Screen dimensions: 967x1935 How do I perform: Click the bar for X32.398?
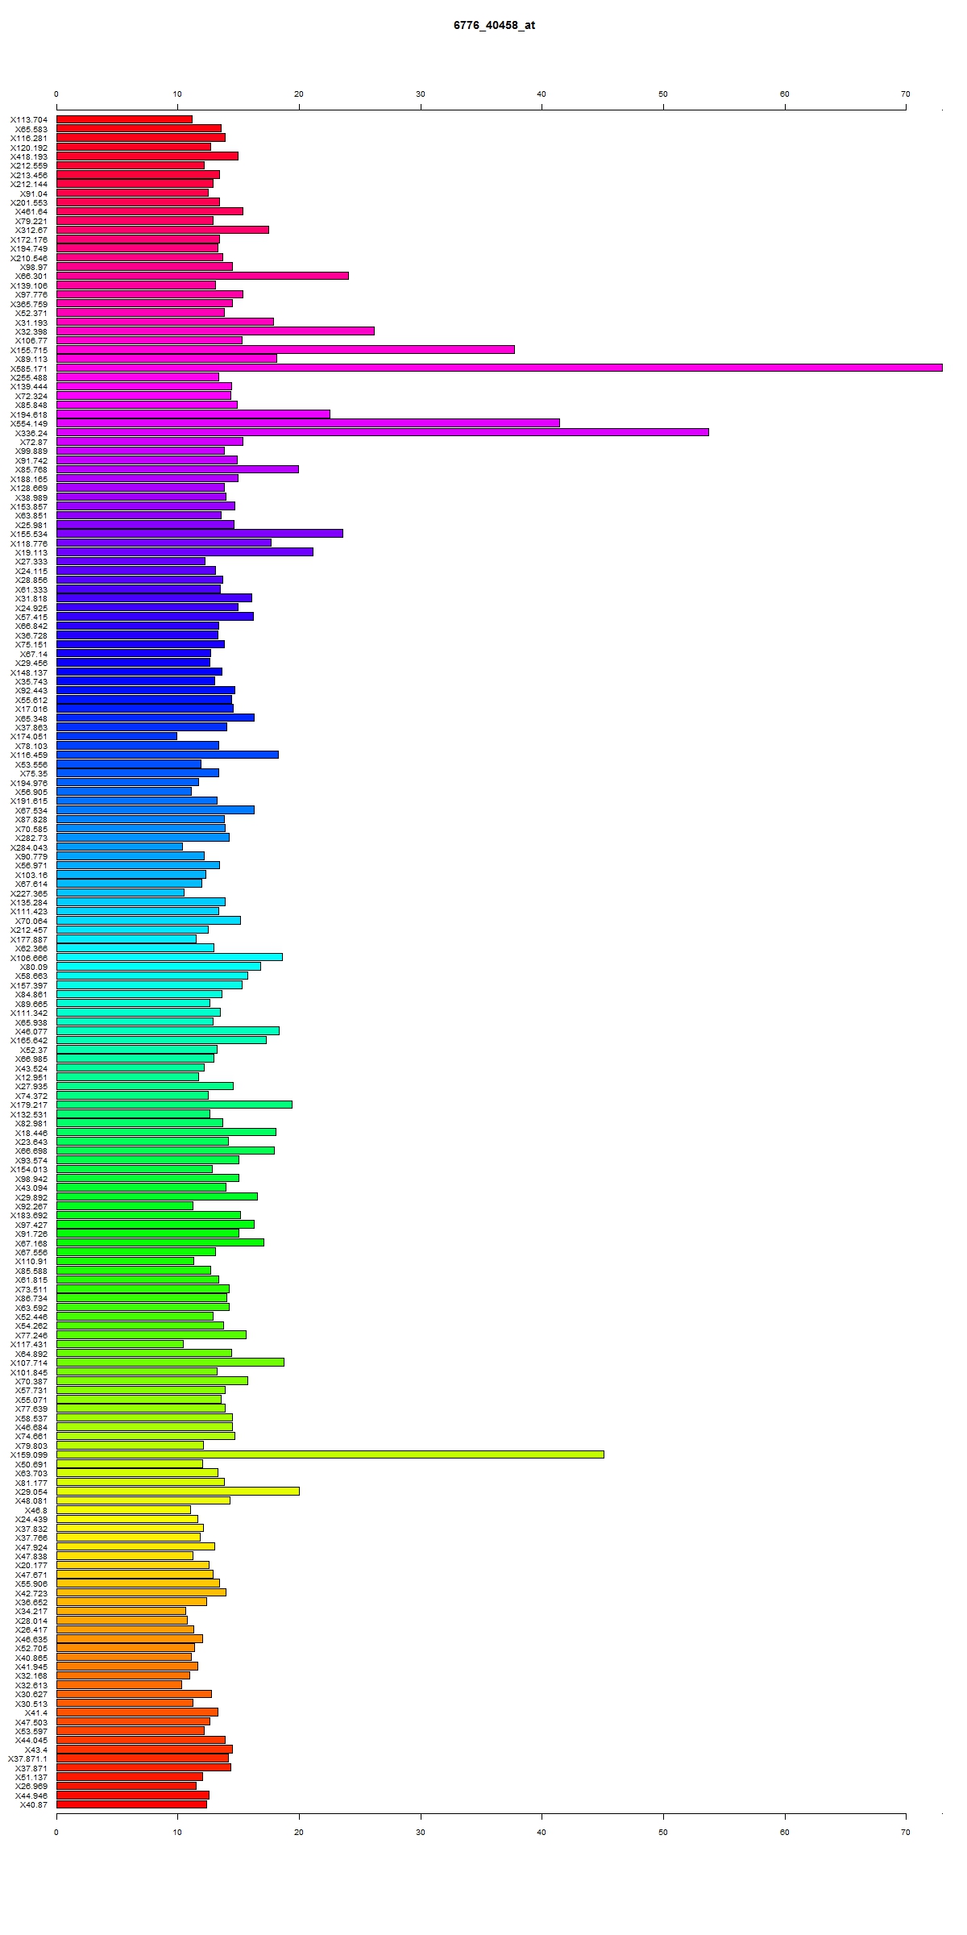coord(215,331)
